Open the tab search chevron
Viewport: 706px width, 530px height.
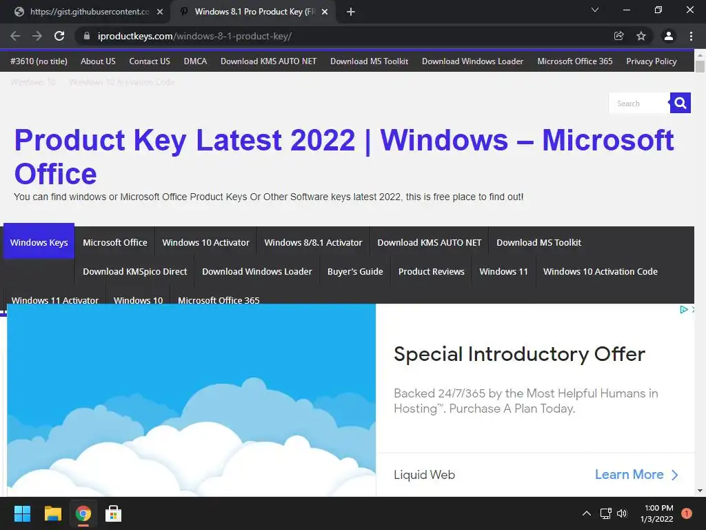[595, 10]
